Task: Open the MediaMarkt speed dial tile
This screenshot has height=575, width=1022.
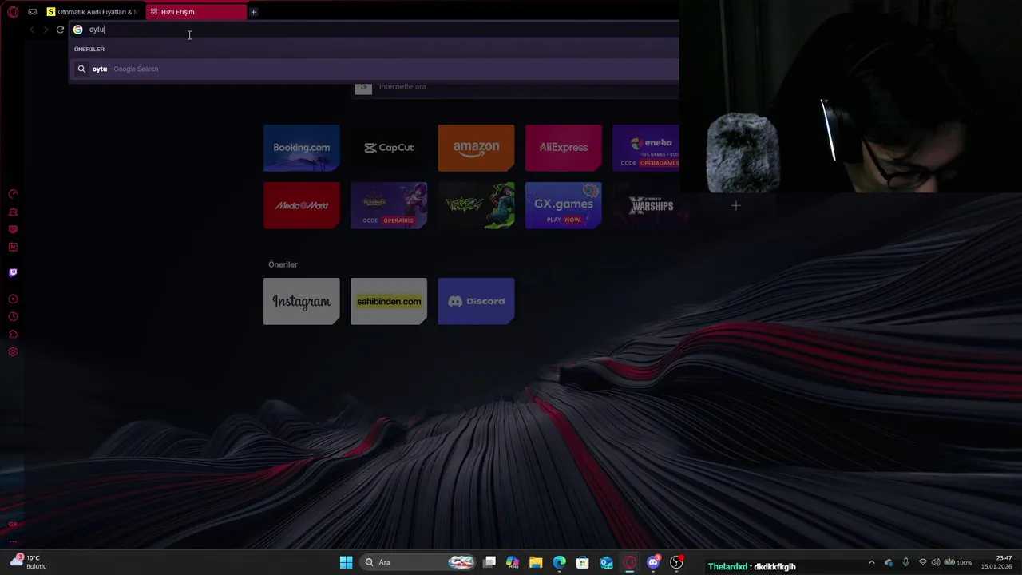Action: [x=302, y=205]
